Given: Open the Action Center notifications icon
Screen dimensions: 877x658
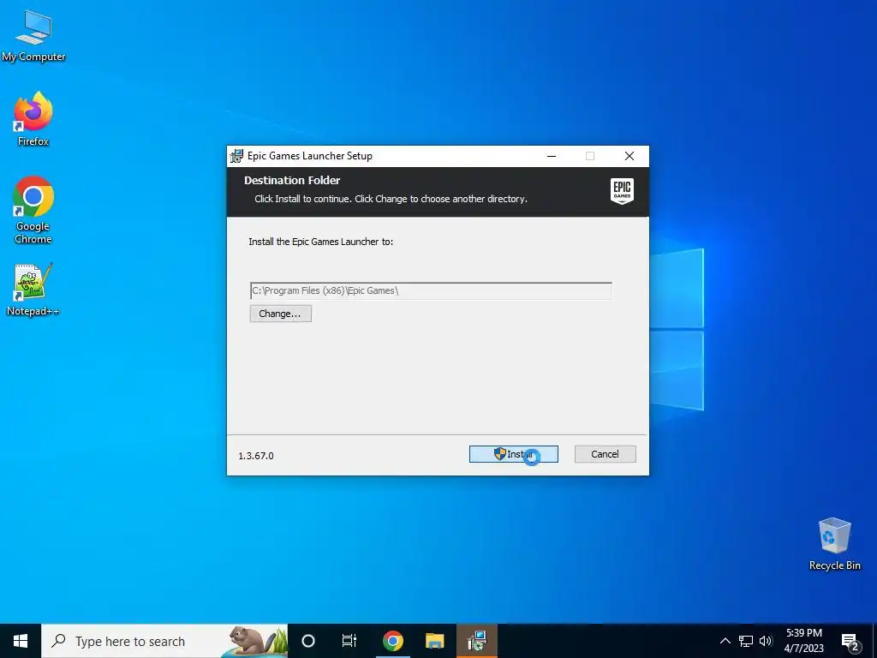Looking at the screenshot, I should (850, 642).
